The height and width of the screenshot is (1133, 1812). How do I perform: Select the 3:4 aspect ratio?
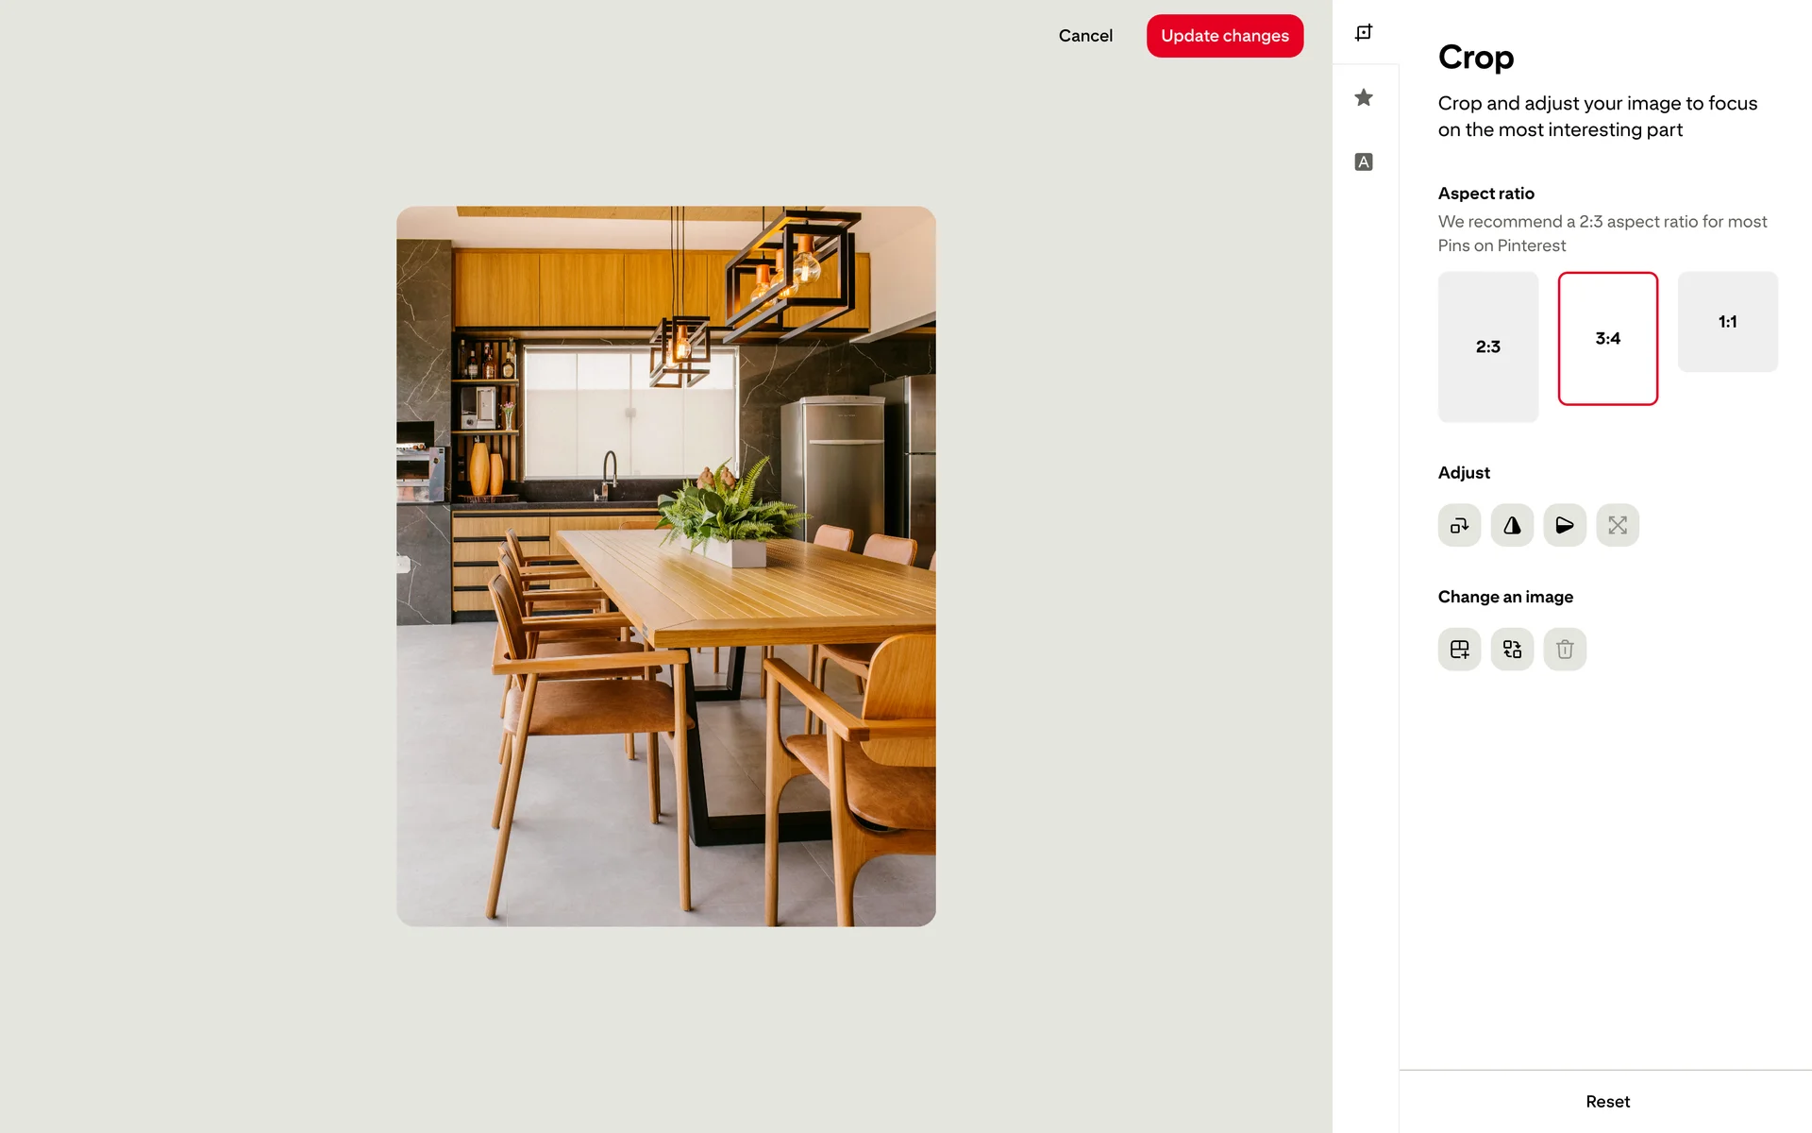coord(1608,338)
